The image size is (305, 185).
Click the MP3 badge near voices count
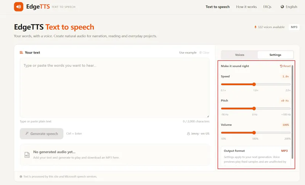tap(294, 27)
